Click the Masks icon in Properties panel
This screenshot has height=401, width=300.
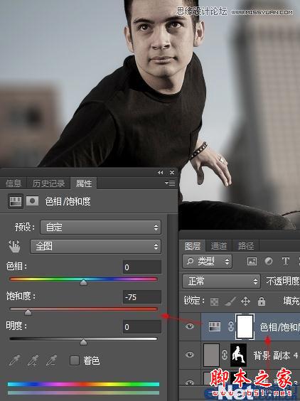[x=33, y=201]
